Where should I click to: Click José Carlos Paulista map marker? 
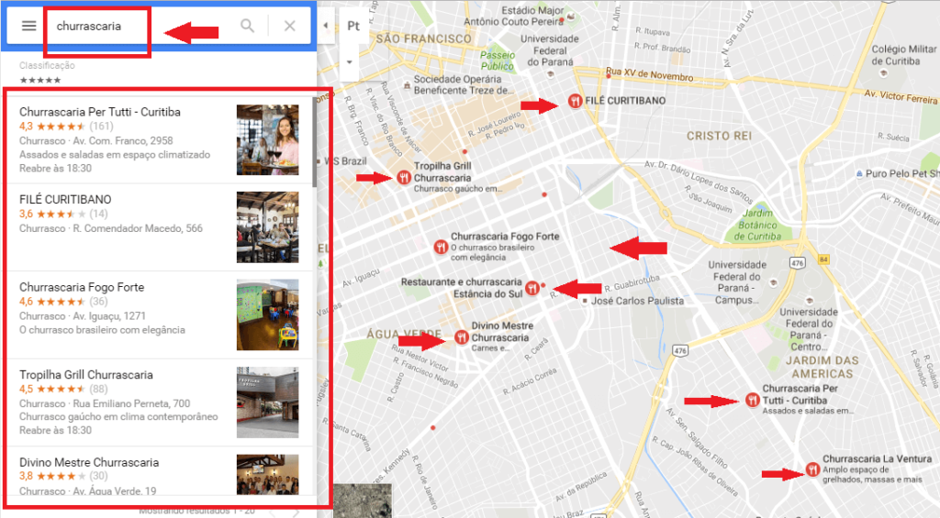point(585,302)
